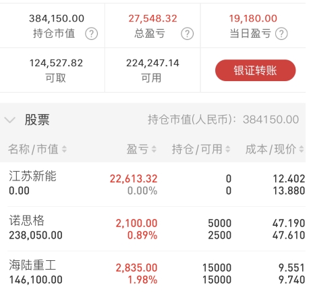Tap the 可取 amount 124,527.82
Image resolution: width=311 pixels, height=294 pixels.
[56, 63]
